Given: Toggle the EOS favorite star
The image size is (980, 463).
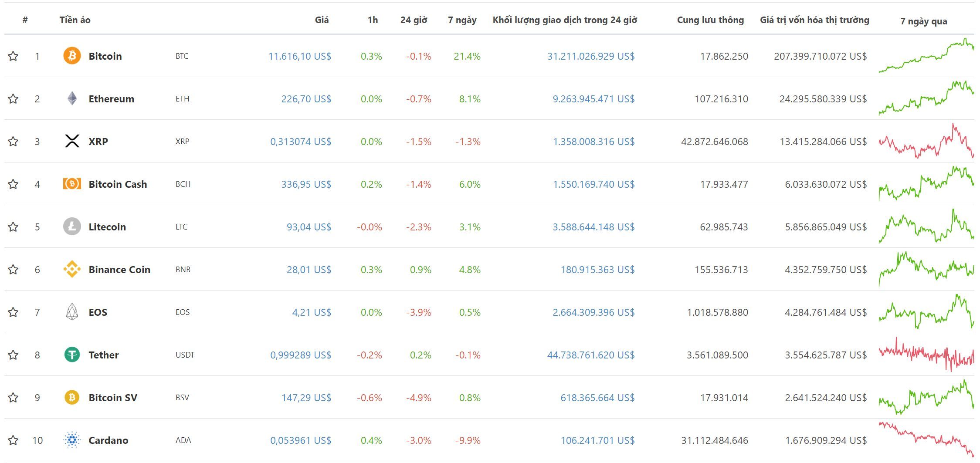Looking at the screenshot, I should 13,312.
